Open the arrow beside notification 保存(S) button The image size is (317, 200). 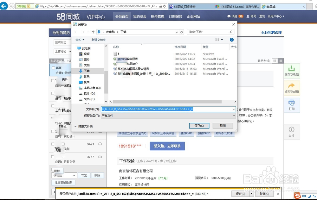[x=252, y=194]
